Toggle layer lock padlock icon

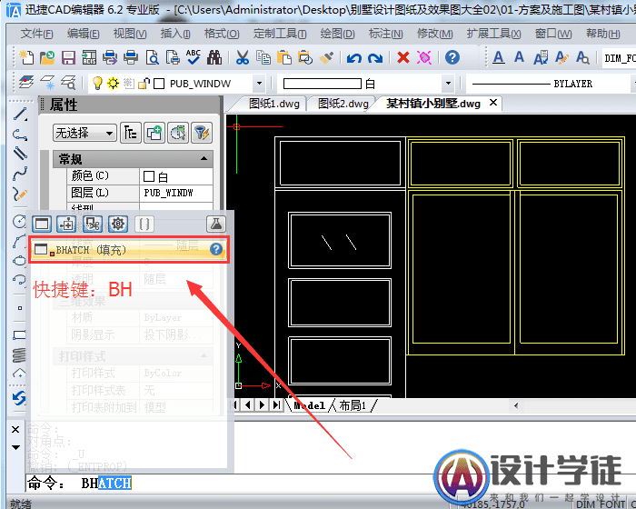[144, 84]
